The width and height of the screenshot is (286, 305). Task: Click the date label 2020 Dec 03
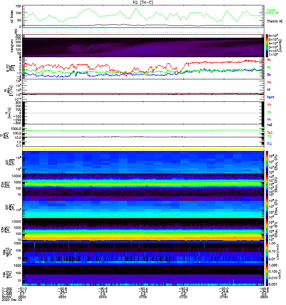pyautogui.click(x=12, y=300)
